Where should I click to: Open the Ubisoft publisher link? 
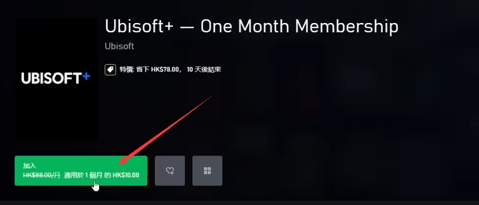(x=119, y=46)
